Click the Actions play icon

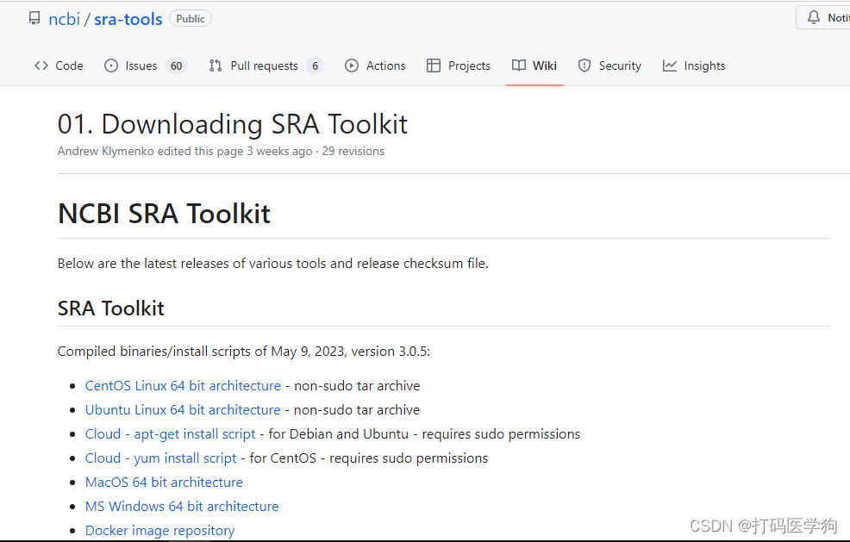coord(351,65)
